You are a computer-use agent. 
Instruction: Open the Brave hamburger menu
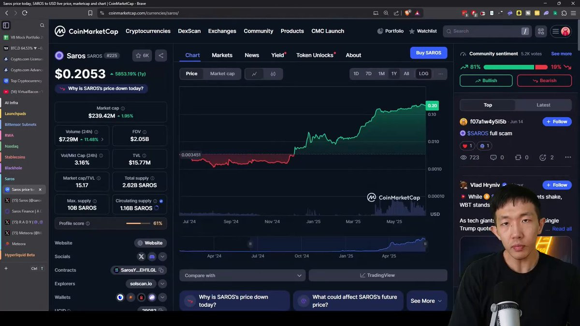coord(573,13)
